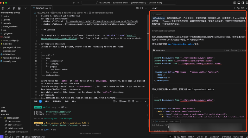This screenshot has width=248, height=138.
Task: Run the build astro build script
Action: 15,128
